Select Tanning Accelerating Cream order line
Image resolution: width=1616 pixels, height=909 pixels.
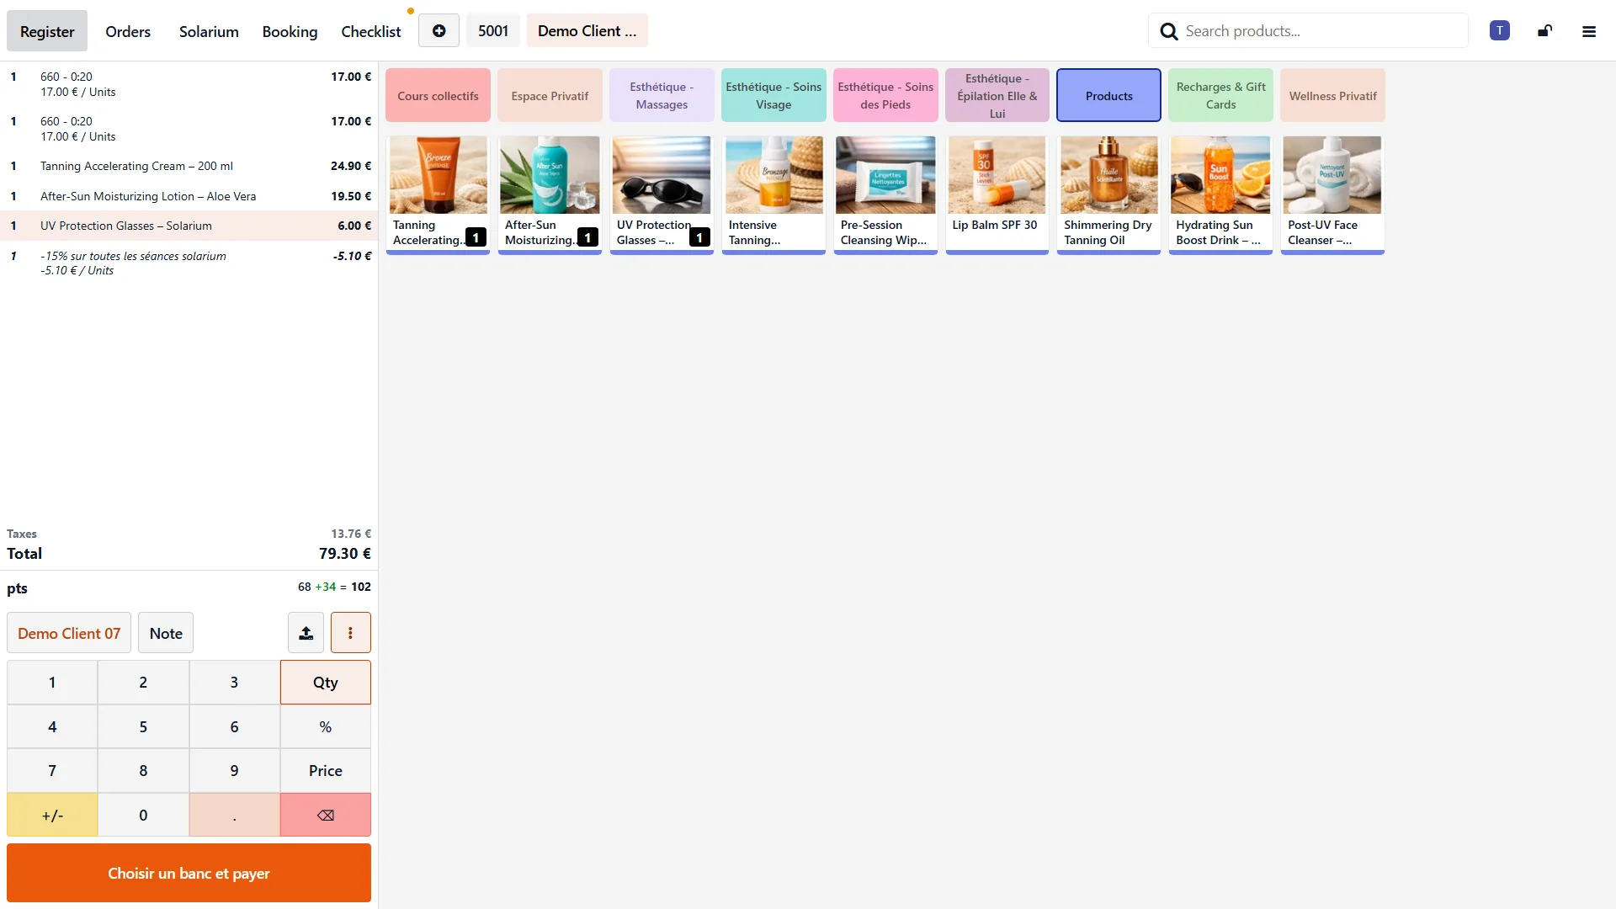189,166
